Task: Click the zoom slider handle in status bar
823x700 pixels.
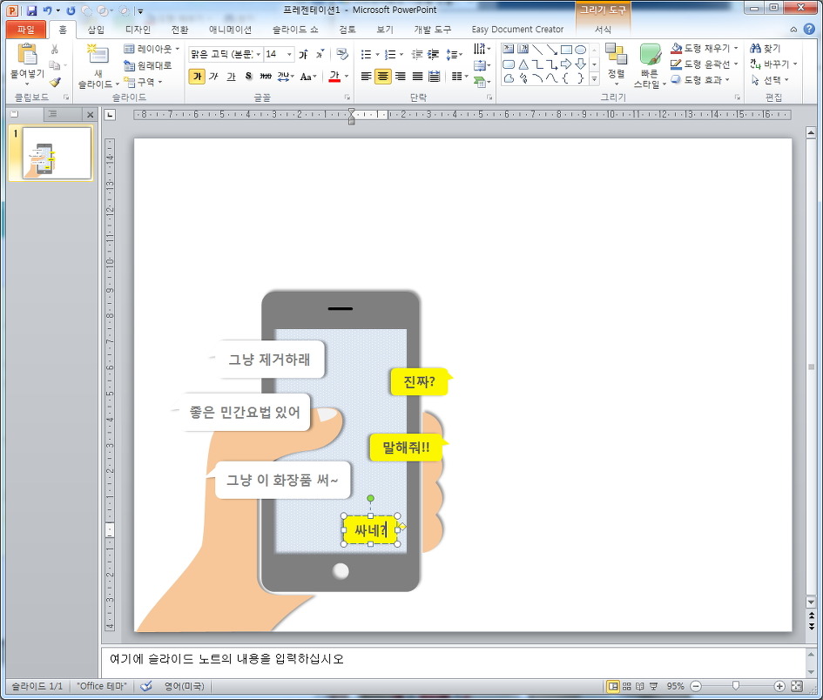Action: (736, 686)
